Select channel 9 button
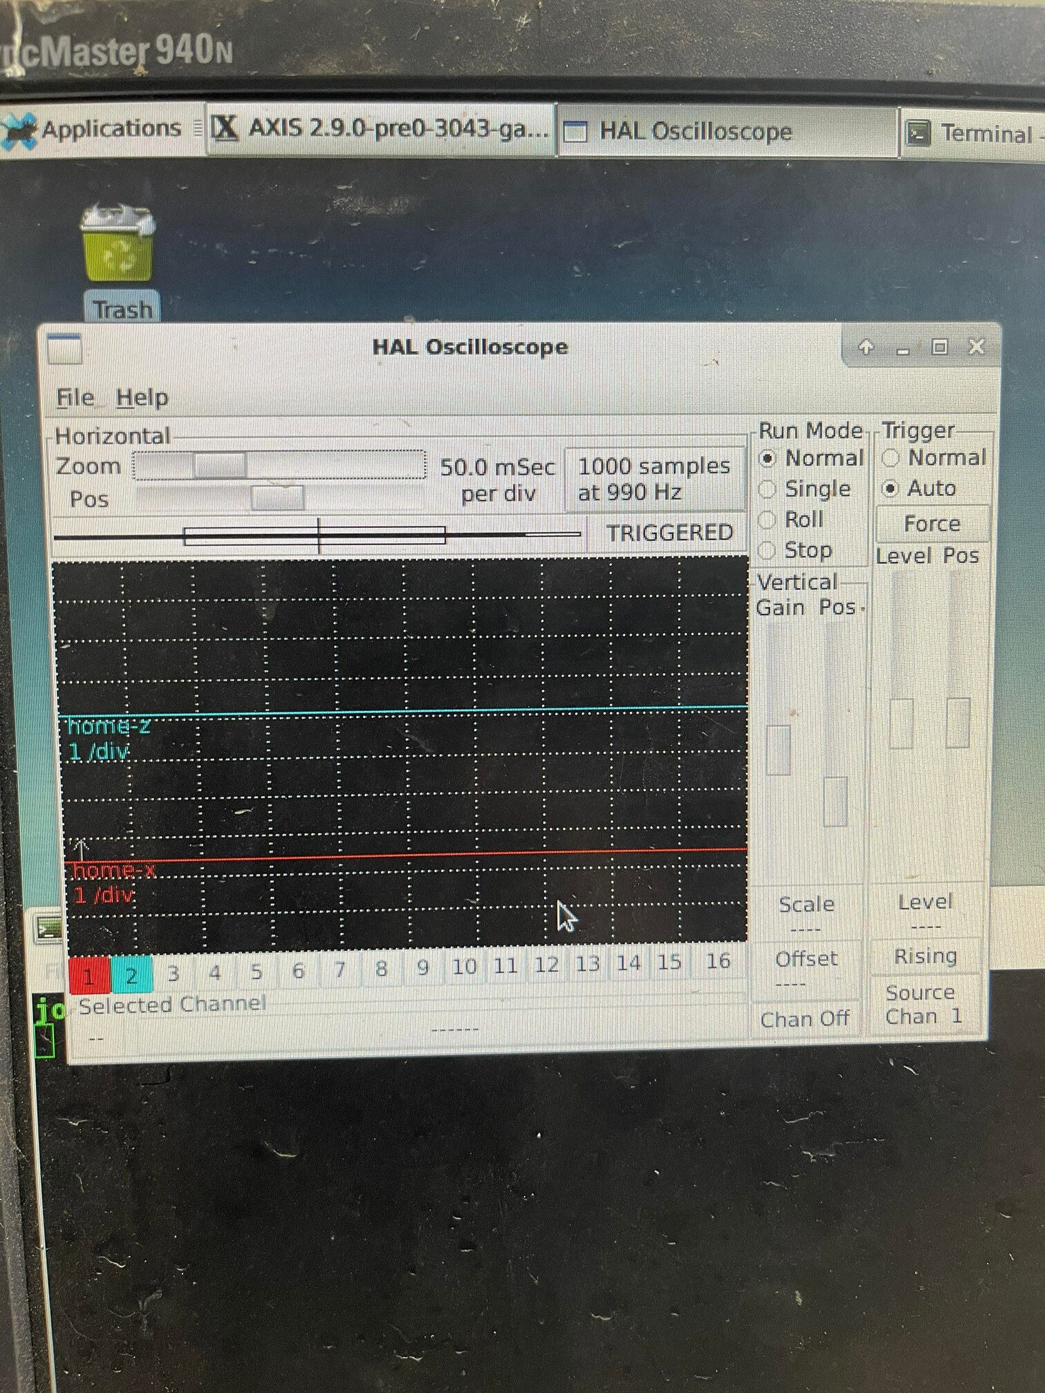The image size is (1045, 1393). [422, 967]
